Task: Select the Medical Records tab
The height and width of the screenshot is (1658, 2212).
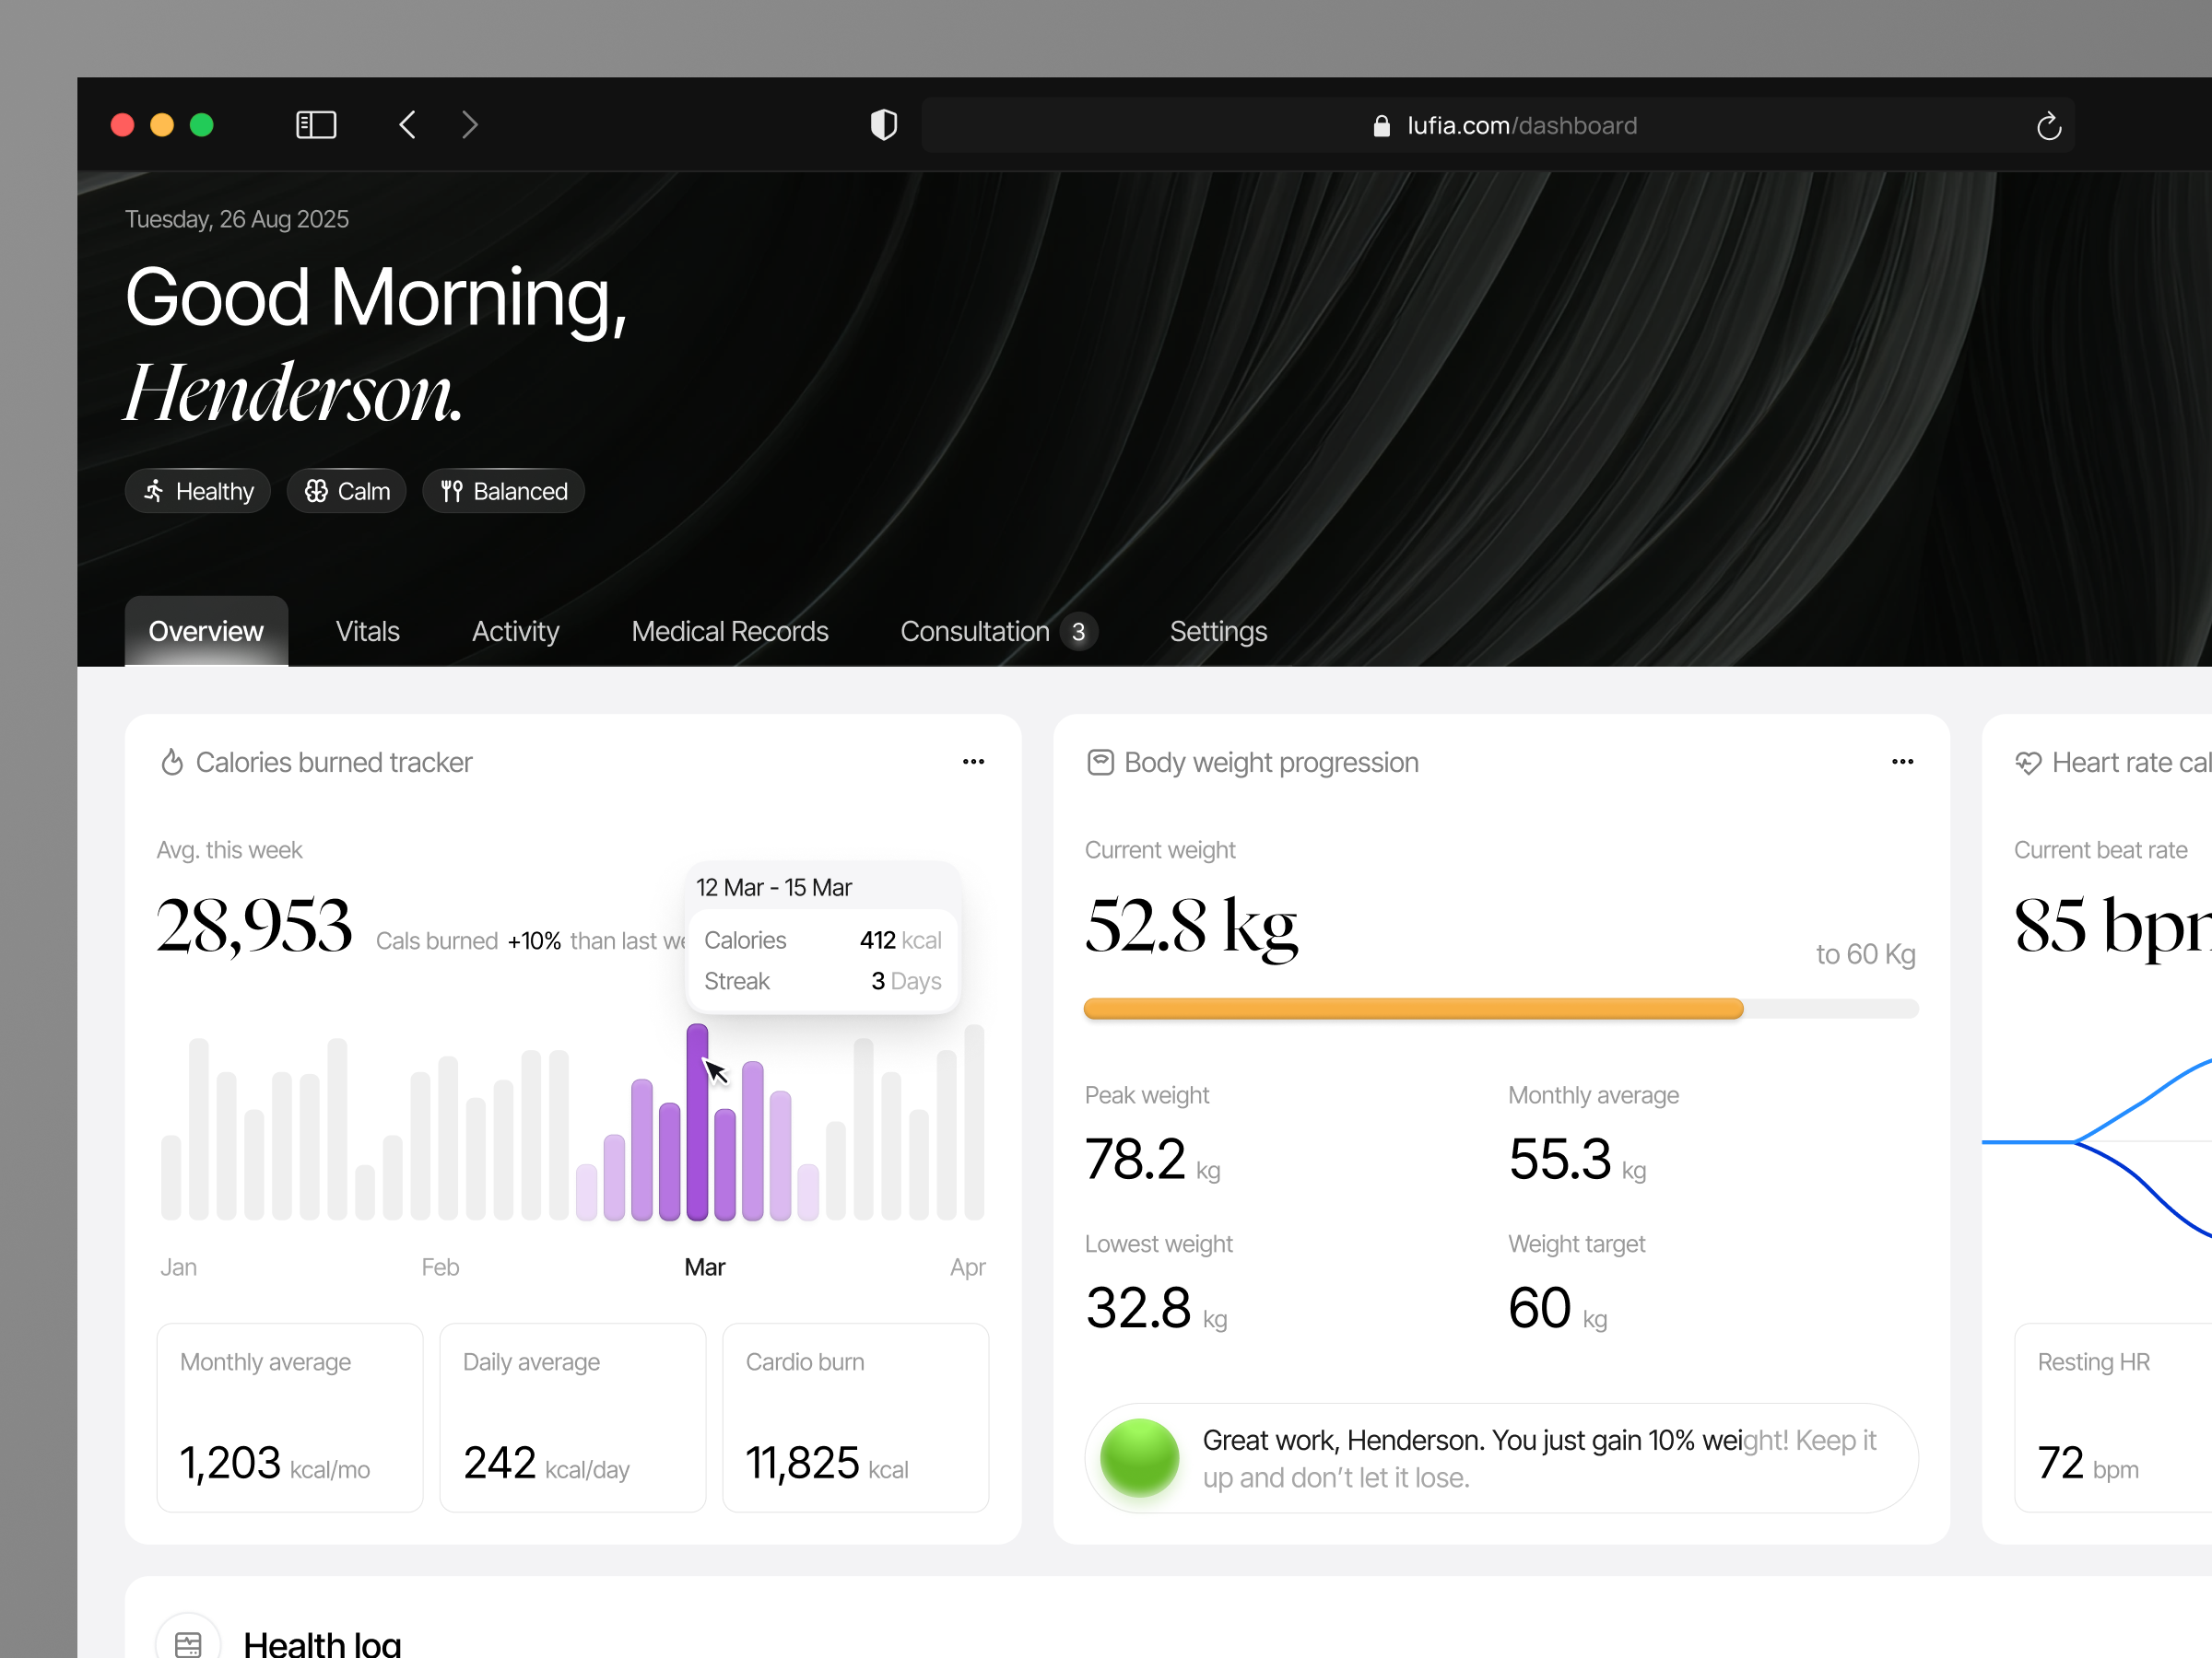Action: (x=729, y=631)
